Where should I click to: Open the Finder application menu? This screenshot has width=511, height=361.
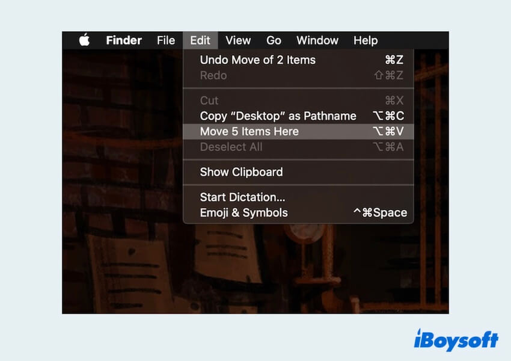point(123,40)
